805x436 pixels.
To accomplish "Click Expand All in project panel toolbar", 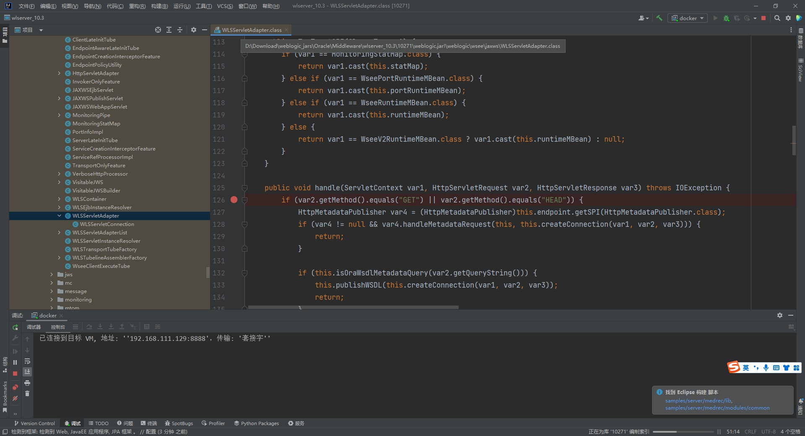I will pyautogui.click(x=169, y=30).
